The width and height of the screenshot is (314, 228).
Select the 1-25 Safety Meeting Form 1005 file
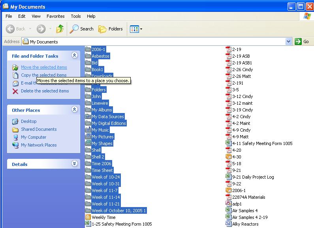pyautogui.click(x=122, y=224)
